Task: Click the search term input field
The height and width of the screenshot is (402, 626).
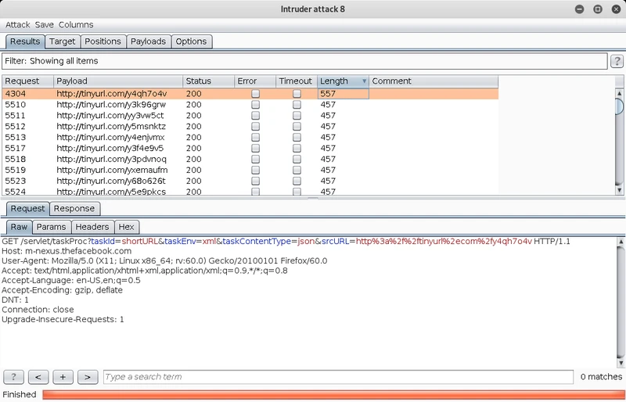Action: click(339, 377)
